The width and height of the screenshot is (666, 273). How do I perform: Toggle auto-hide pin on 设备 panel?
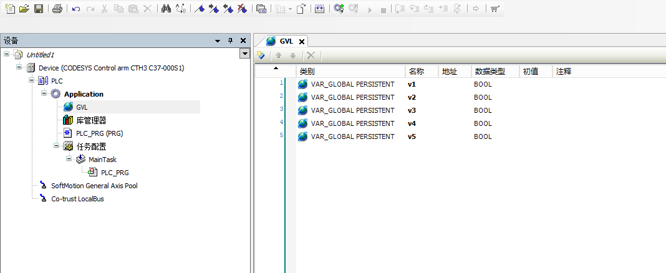click(231, 41)
